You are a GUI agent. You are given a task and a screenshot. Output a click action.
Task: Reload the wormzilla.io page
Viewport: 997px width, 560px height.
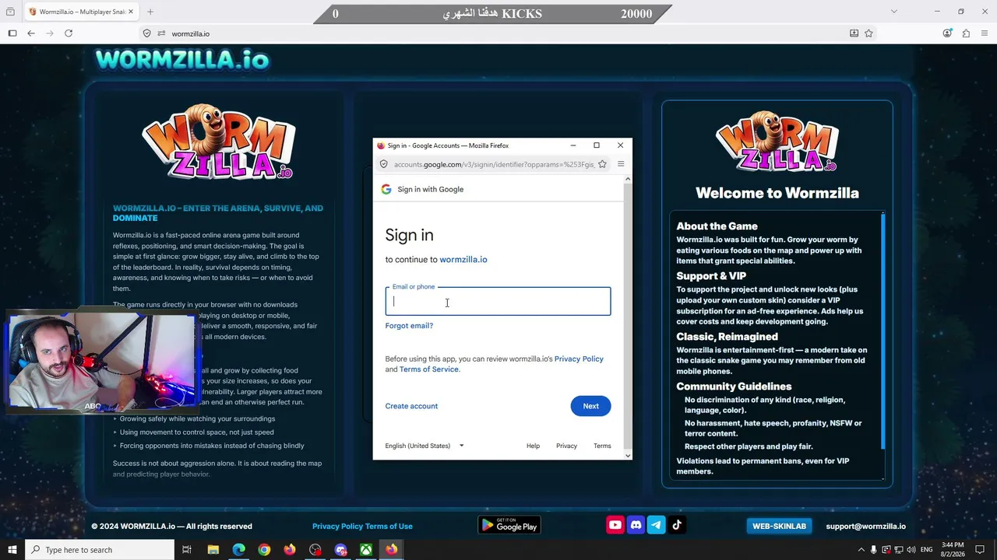coord(69,33)
